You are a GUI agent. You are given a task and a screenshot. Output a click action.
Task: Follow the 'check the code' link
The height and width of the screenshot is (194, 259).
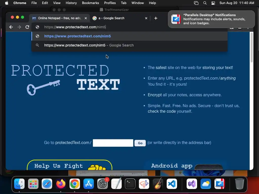pos(162,111)
